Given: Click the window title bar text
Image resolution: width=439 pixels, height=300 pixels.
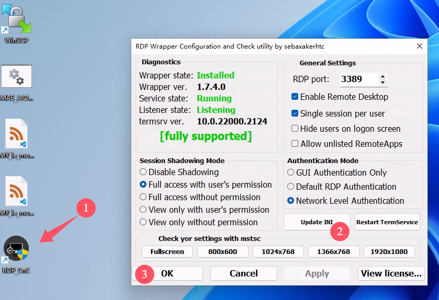Looking at the screenshot, I should (x=230, y=47).
